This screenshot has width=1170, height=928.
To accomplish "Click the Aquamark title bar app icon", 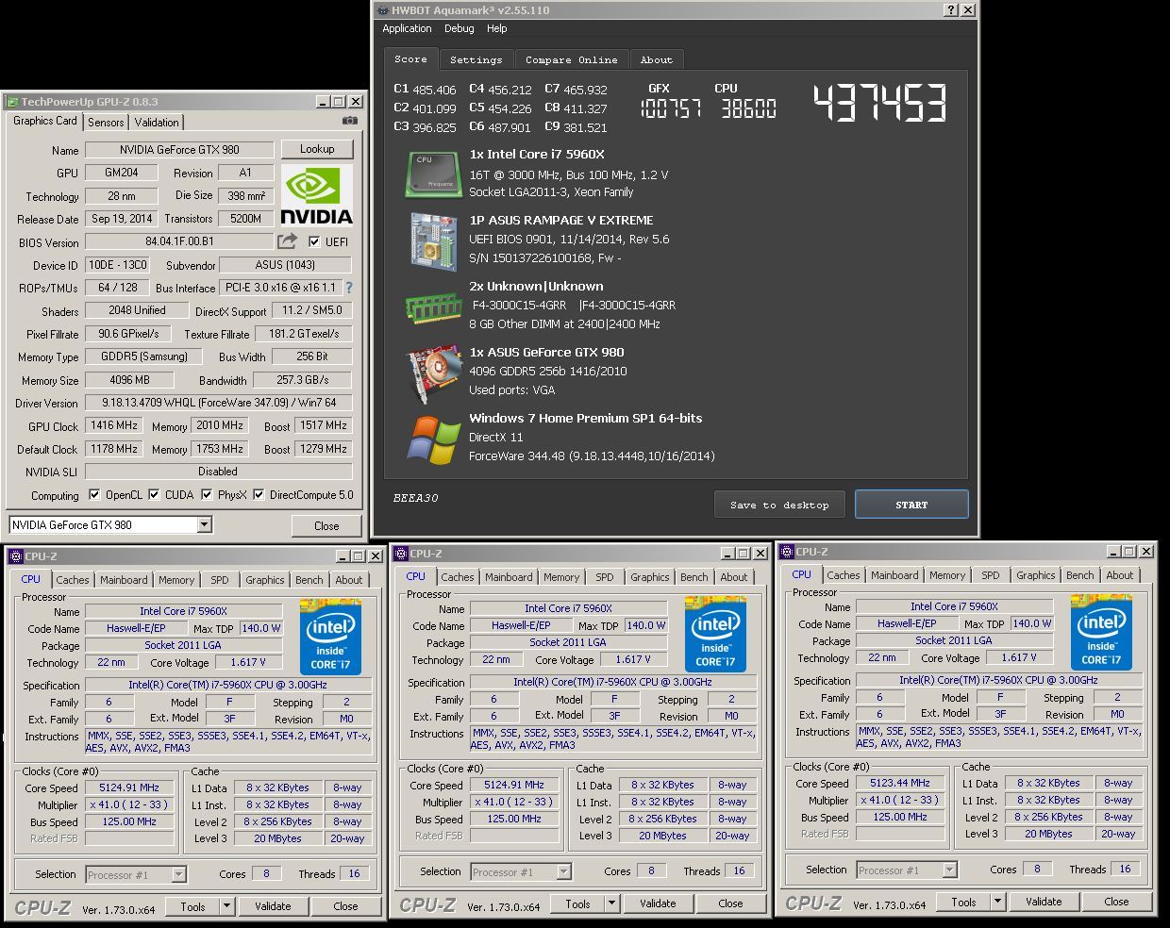I will 382,10.
